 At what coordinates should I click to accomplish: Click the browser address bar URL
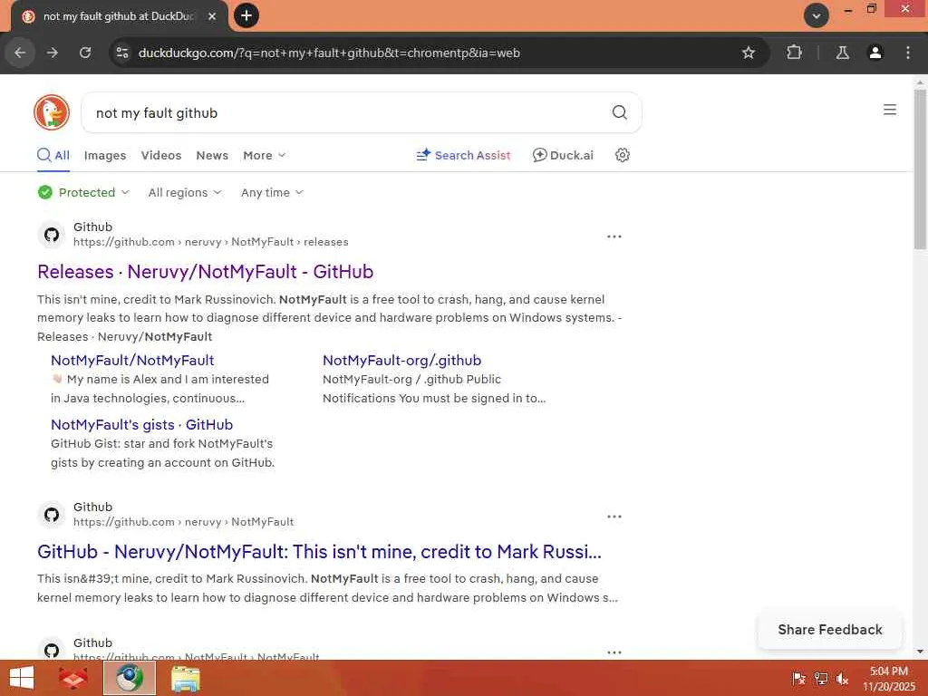pyautogui.click(x=329, y=53)
